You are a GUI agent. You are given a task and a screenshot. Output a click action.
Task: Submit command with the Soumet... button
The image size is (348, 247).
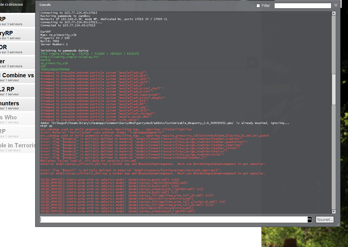click(x=325, y=220)
